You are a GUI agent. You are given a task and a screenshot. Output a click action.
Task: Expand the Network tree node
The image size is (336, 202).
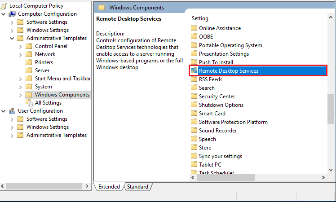(20, 55)
